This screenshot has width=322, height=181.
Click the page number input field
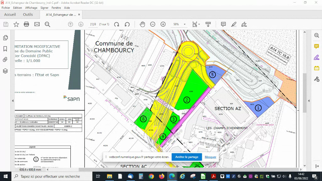93,24
